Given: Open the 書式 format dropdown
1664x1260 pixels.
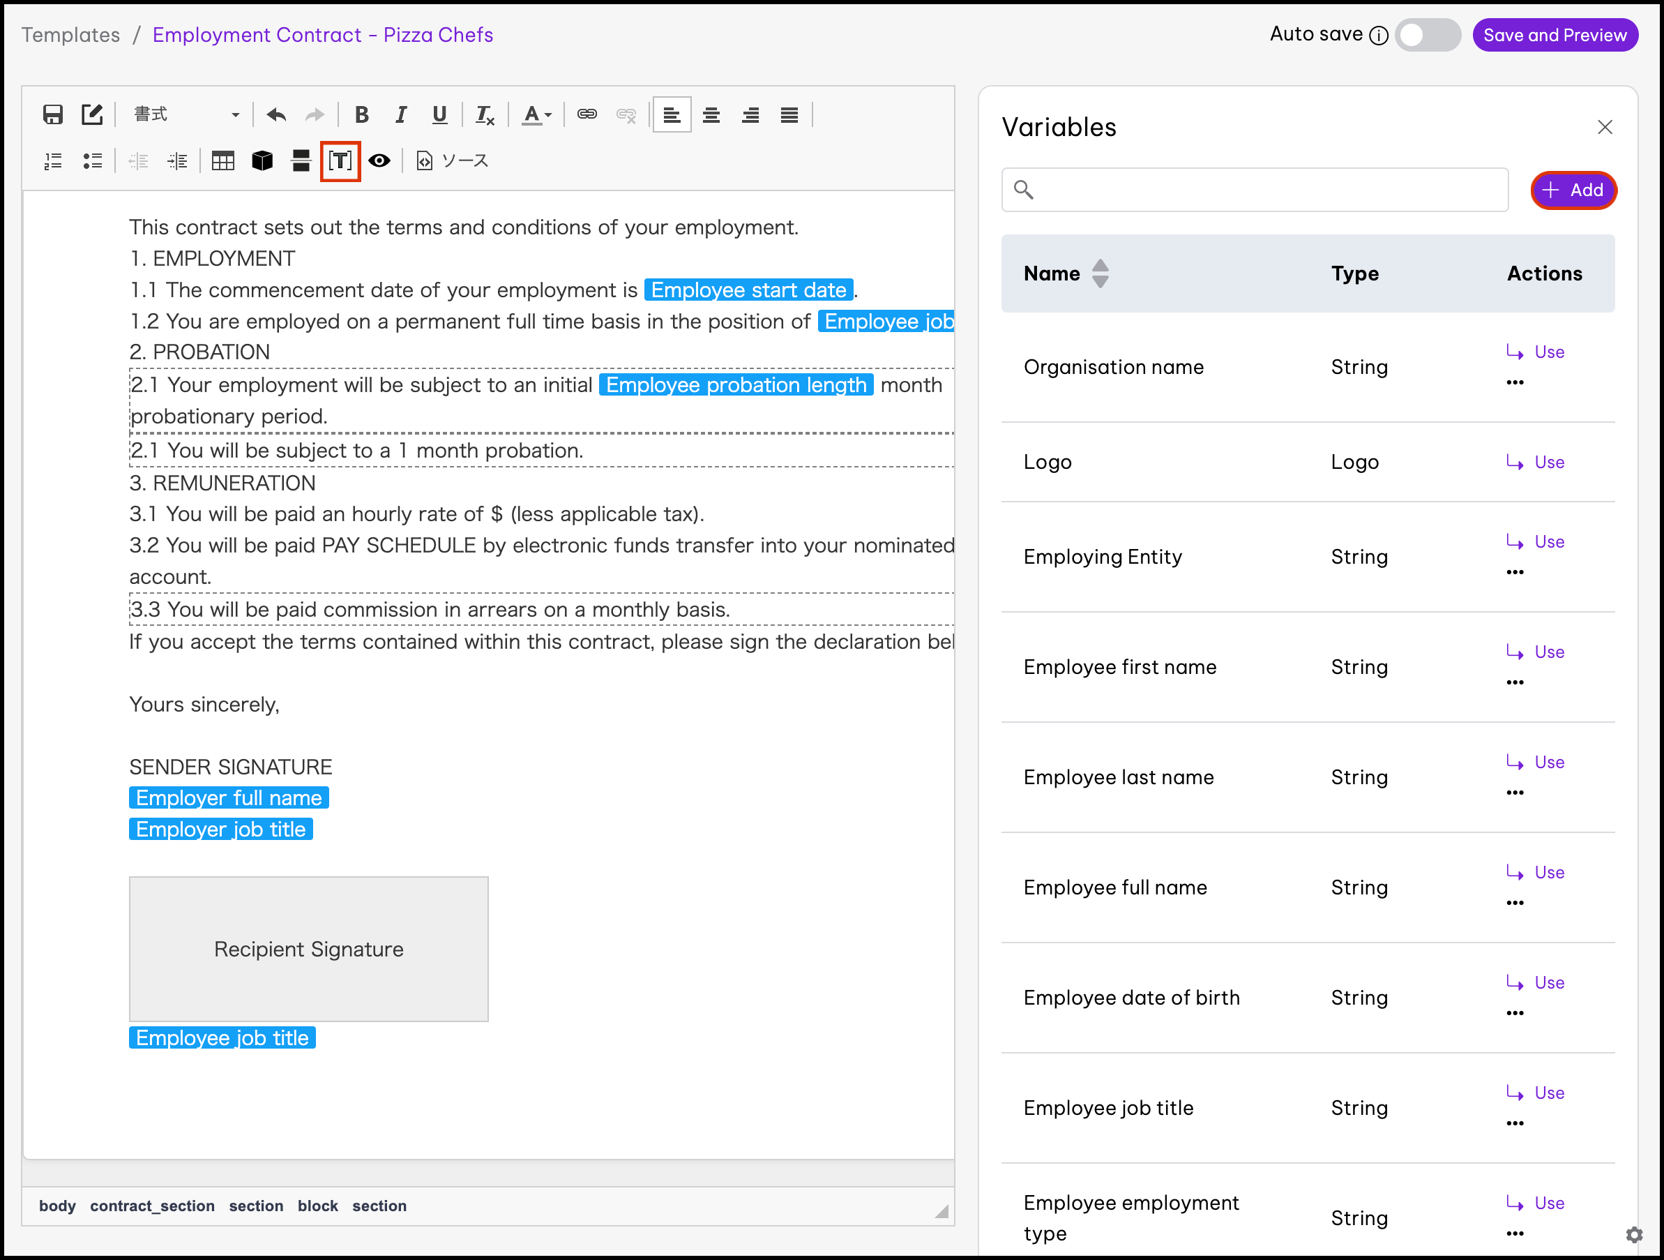Looking at the screenshot, I should click(x=186, y=114).
